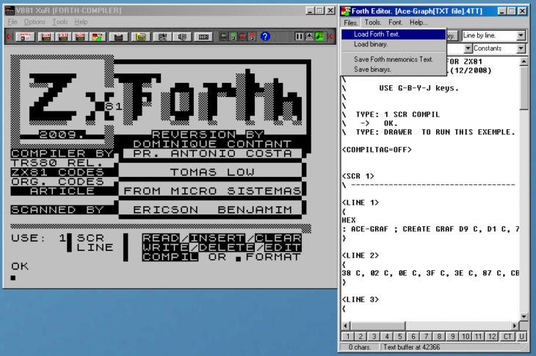Expand the dropdown arrow left of Constants
The image size is (536, 356).
tap(468, 48)
